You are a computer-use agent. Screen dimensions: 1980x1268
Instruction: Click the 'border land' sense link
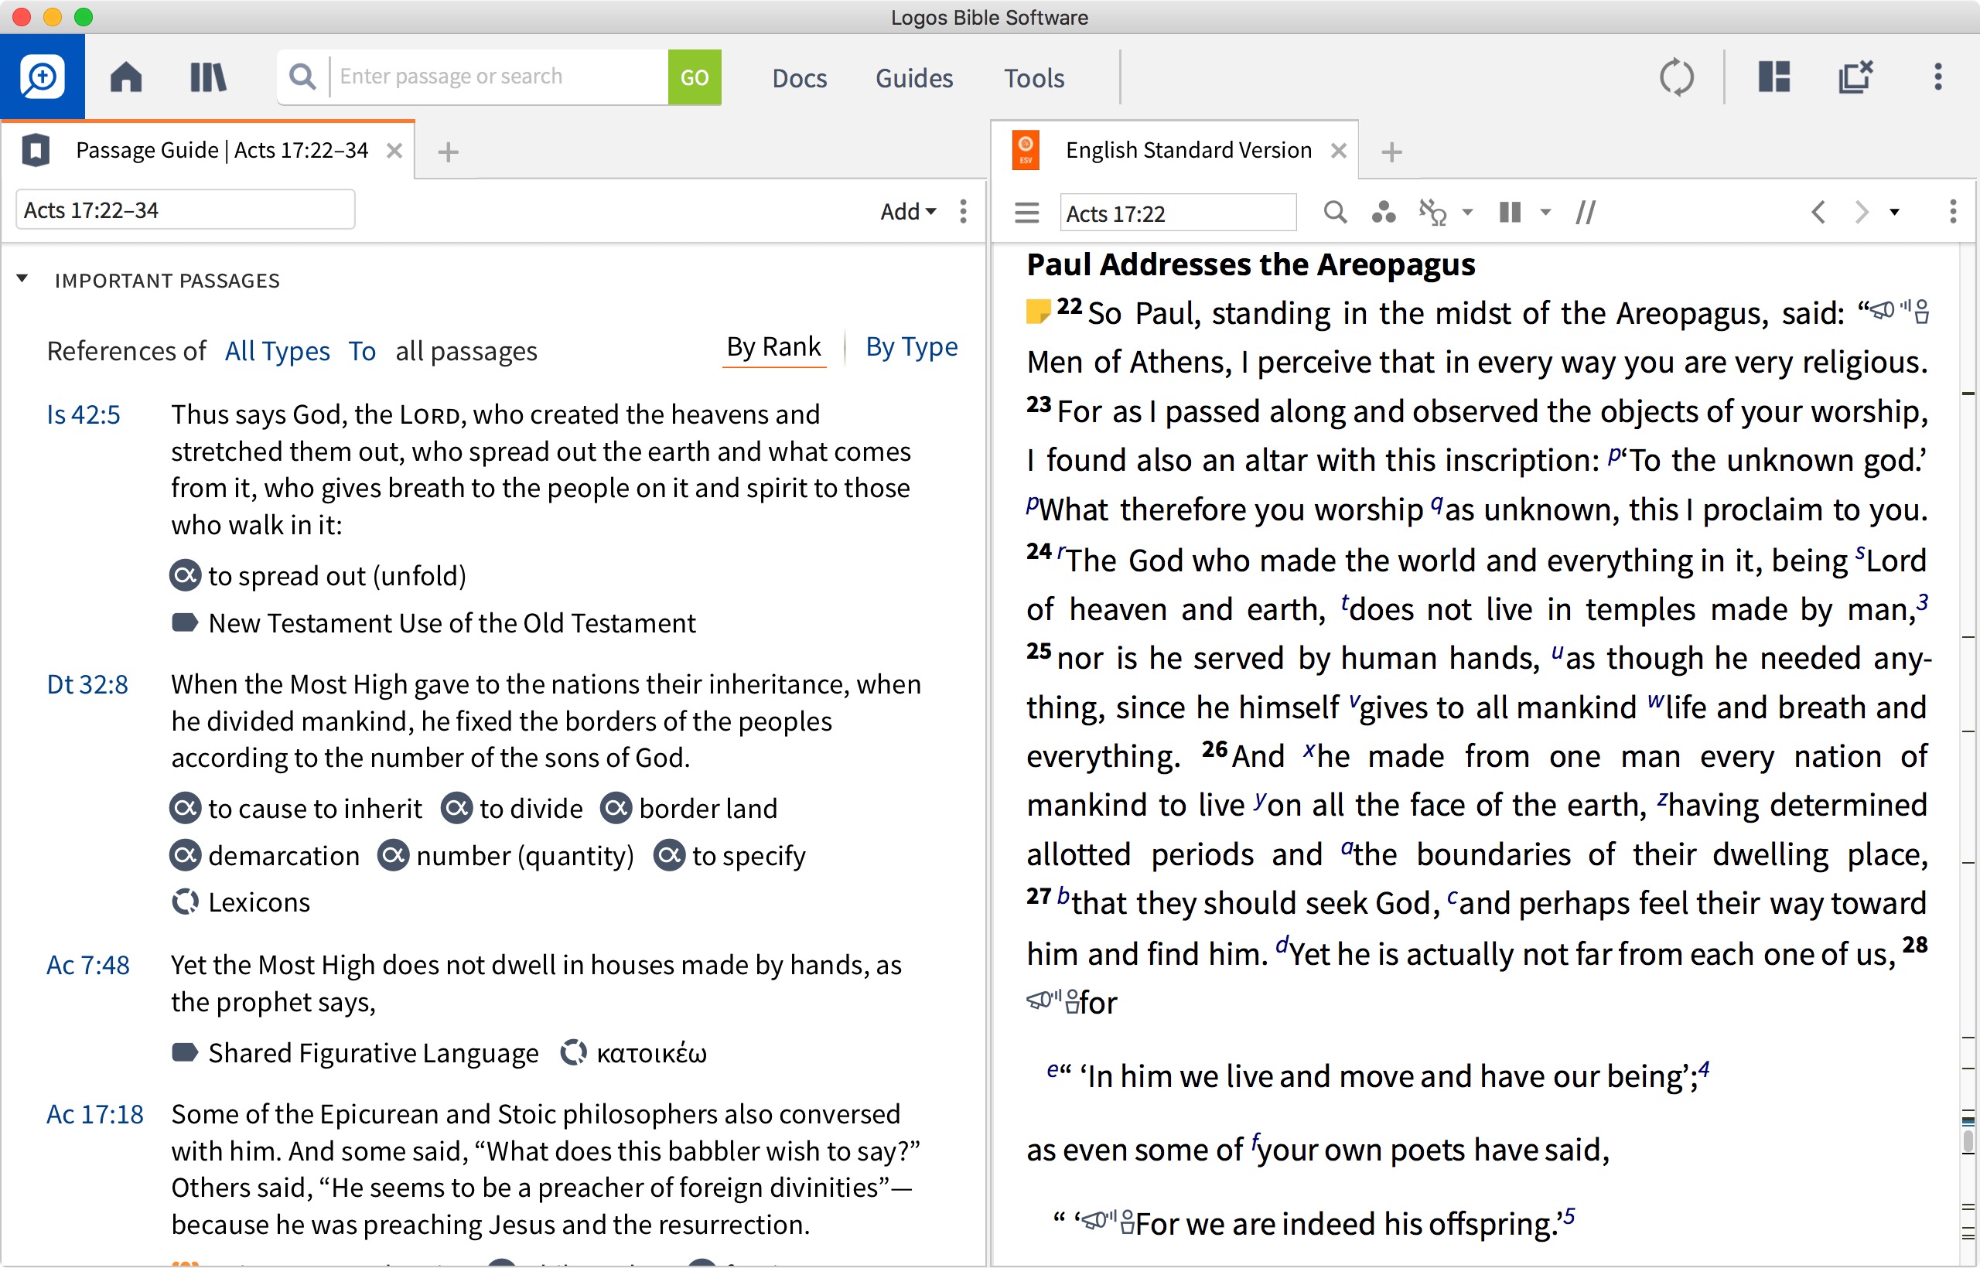pyautogui.click(x=708, y=809)
